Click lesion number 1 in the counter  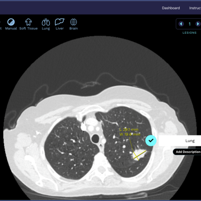[189, 24]
